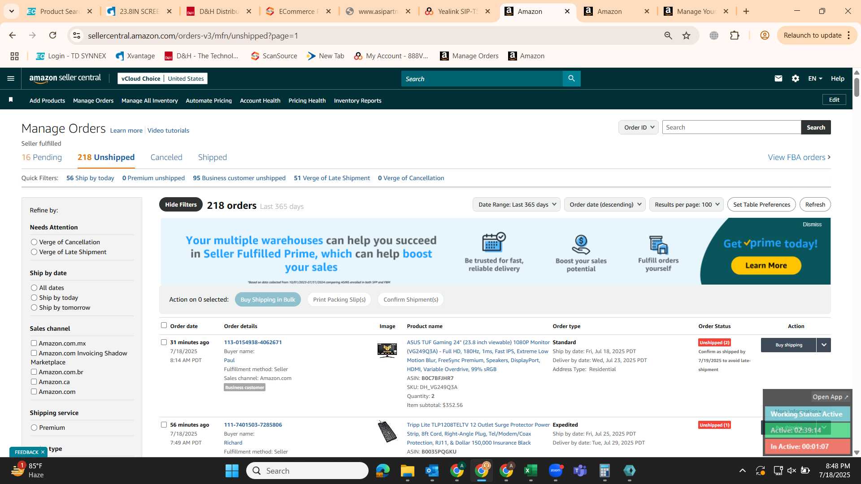
Task: Open Manage All Inventory menu item
Action: [149, 100]
